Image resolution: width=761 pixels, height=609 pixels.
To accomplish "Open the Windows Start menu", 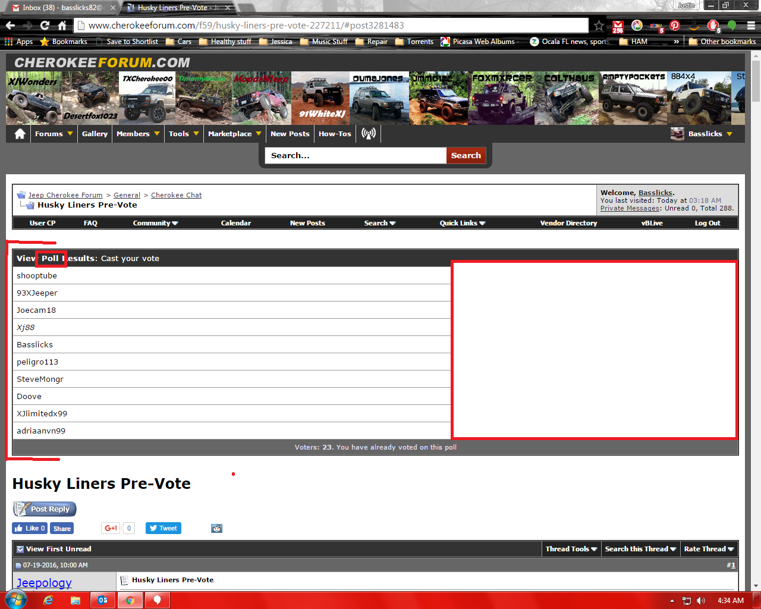I will (x=14, y=600).
